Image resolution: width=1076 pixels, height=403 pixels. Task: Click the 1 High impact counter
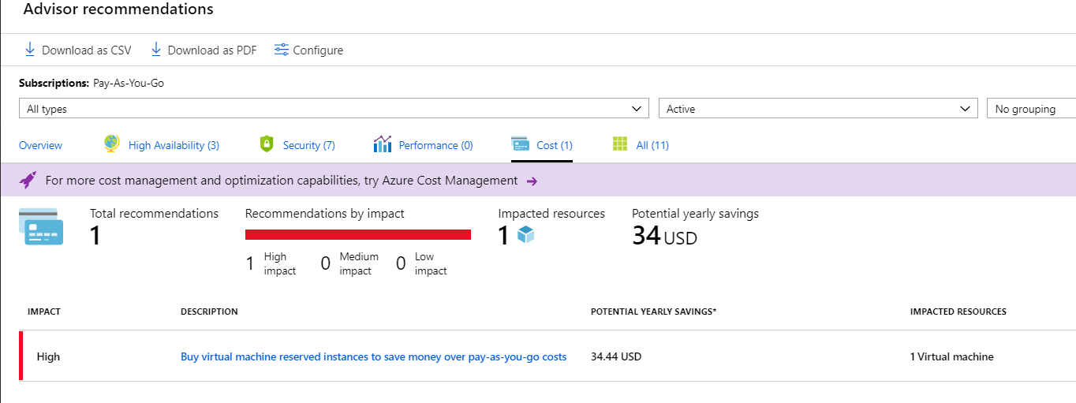click(271, 263)
